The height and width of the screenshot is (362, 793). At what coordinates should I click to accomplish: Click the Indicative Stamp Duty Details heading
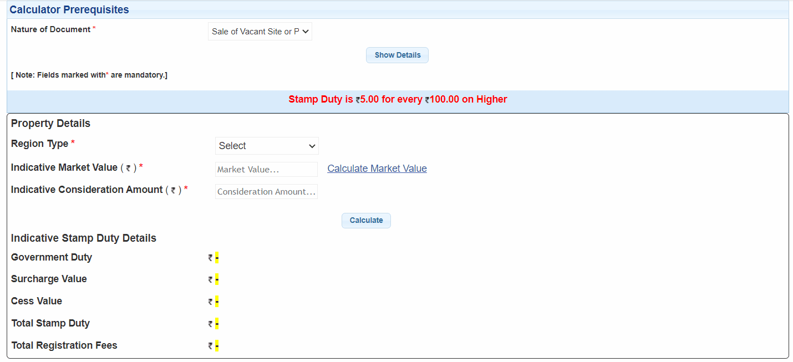(x=83, y=238)
